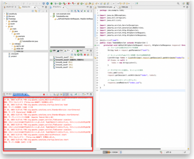Start the server with green run icon

click(x=78, y=54)
